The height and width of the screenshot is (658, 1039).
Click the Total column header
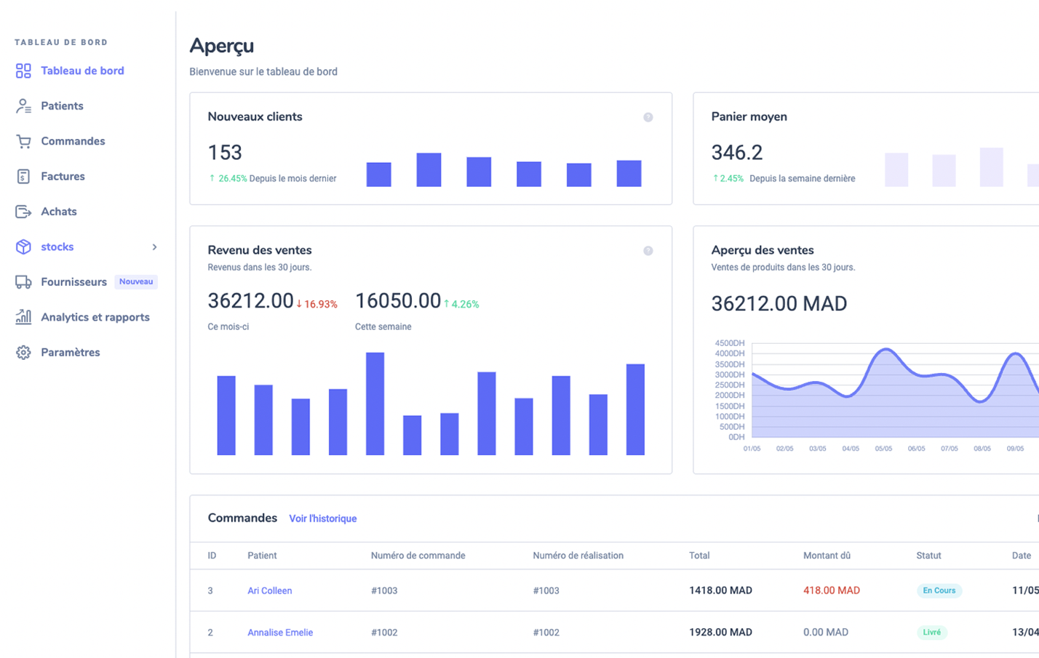tap(699, 555)
